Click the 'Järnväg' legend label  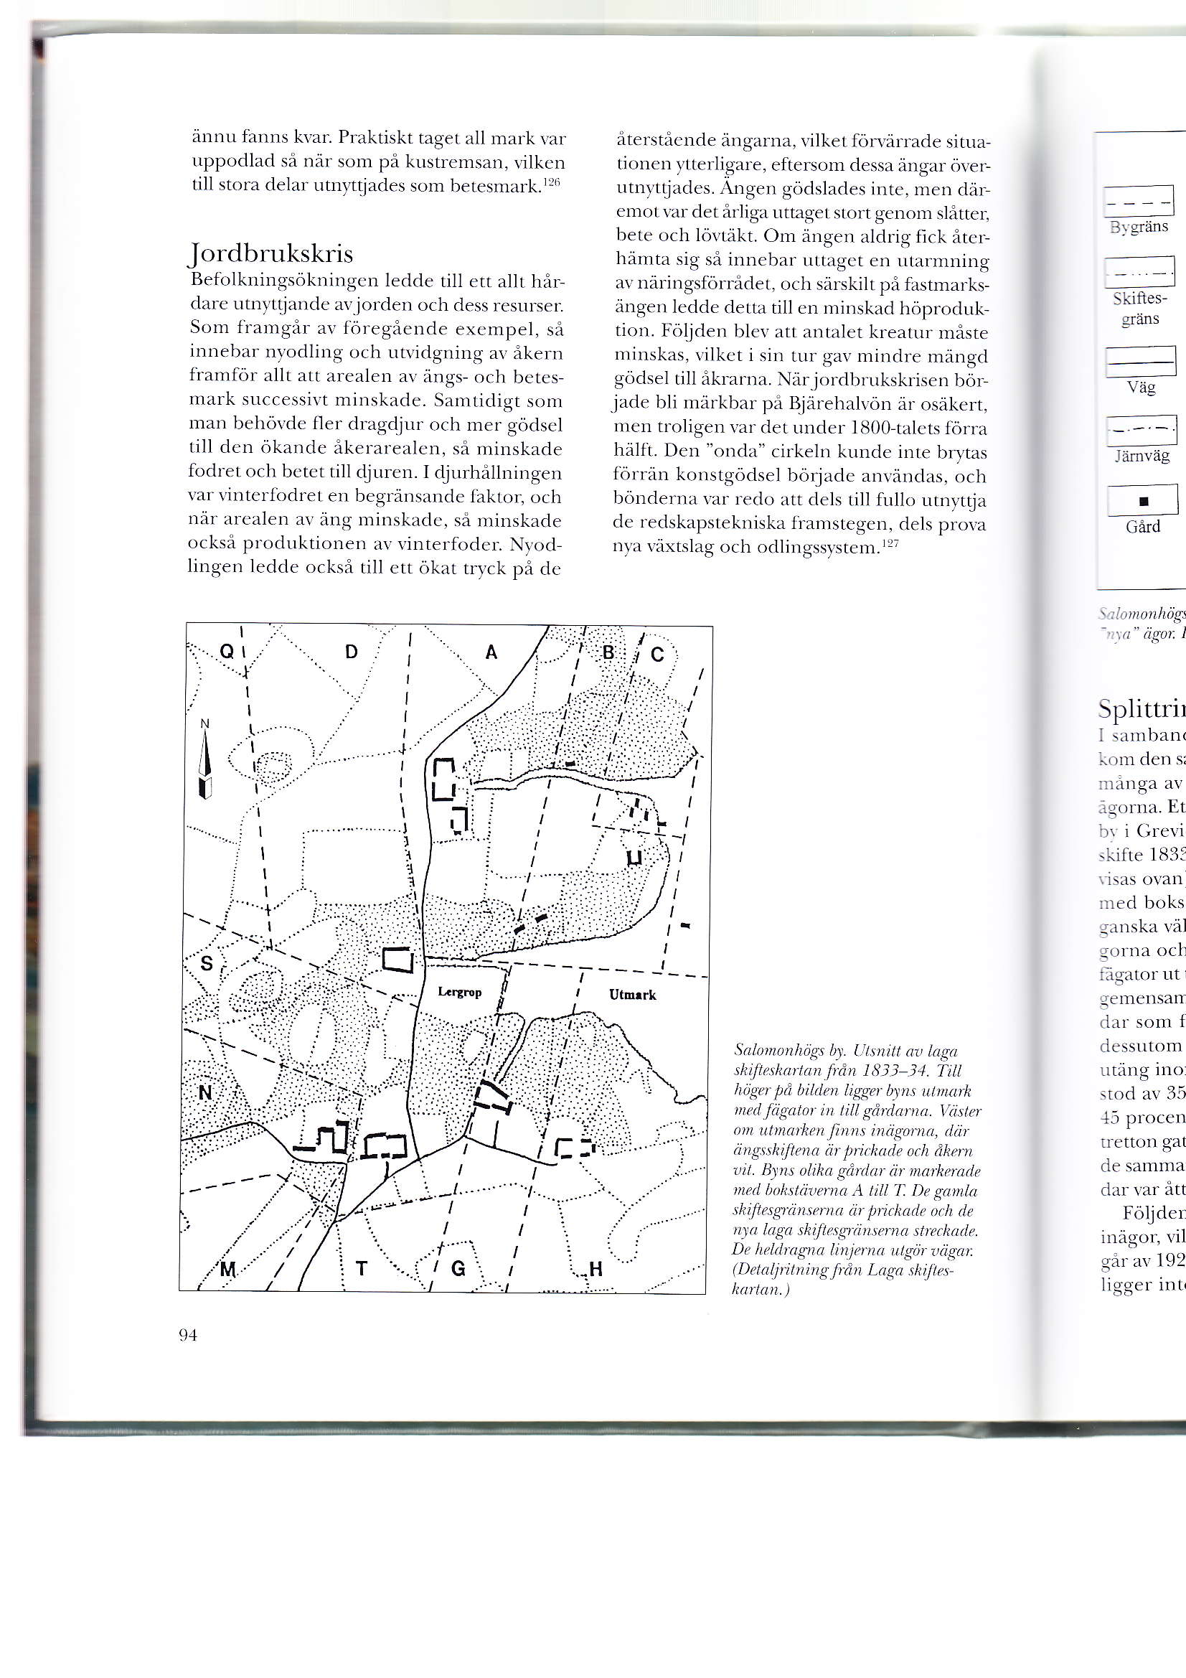click(x=1142, y=456)
